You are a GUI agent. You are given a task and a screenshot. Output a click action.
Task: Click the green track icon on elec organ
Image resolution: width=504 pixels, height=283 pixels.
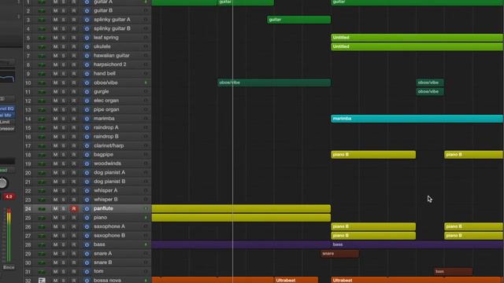point(42,101)
